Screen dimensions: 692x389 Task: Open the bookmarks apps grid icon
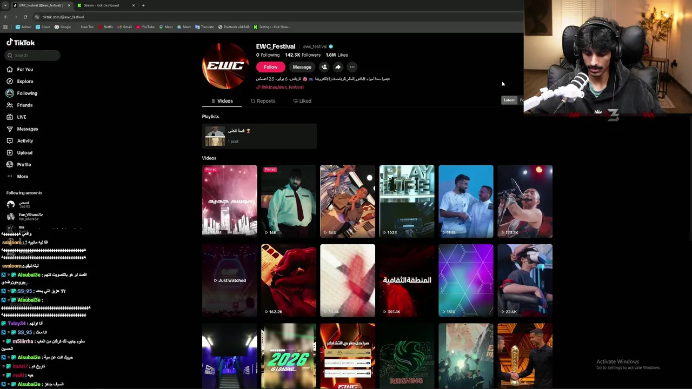coord(5,27)
